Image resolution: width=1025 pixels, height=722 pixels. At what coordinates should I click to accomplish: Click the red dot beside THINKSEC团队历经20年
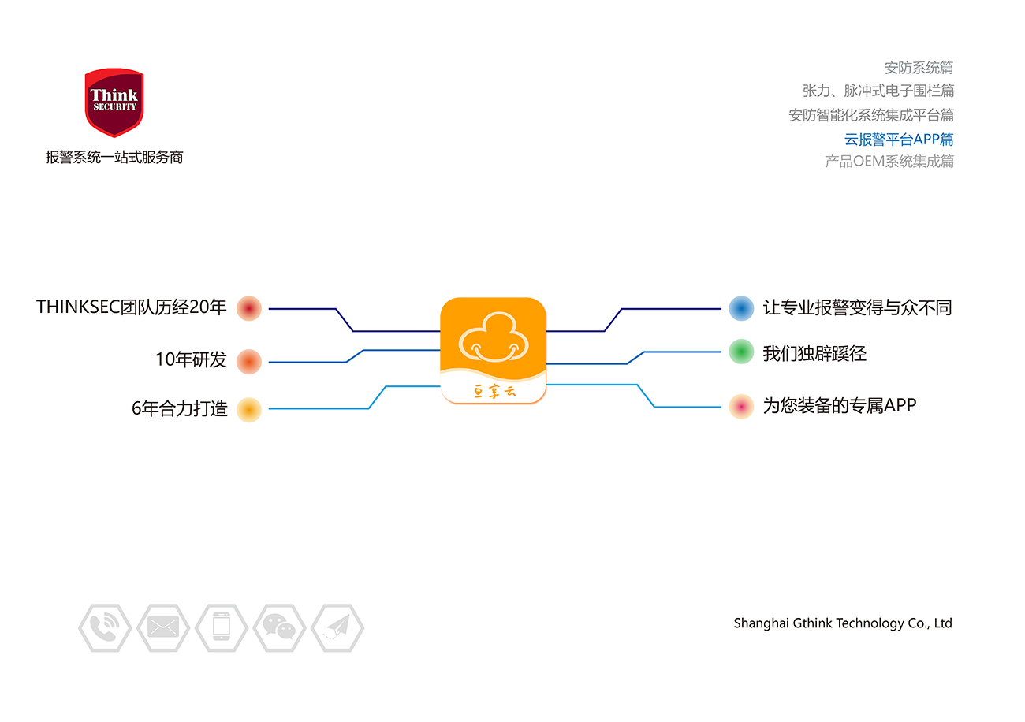(249, 308)
